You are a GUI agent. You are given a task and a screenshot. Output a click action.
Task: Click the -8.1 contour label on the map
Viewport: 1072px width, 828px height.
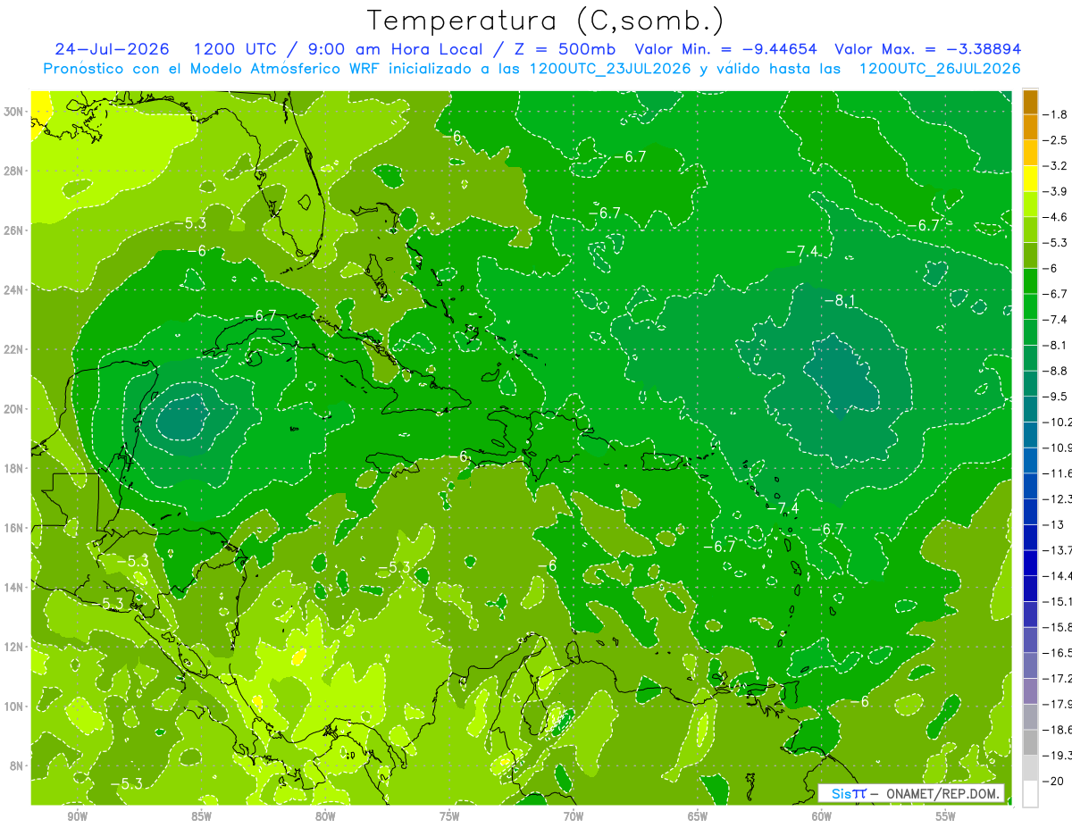[839, 302]
